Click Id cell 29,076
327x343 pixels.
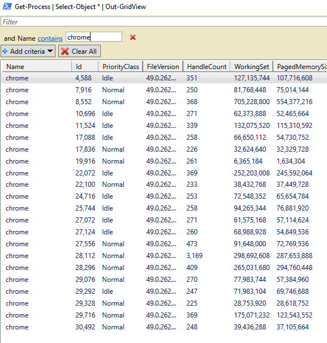tap(85, 280)
